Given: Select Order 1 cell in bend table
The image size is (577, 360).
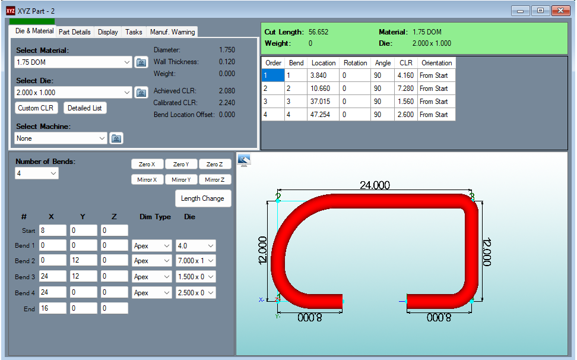Looking at the screenshot, I should pos(273,75).
